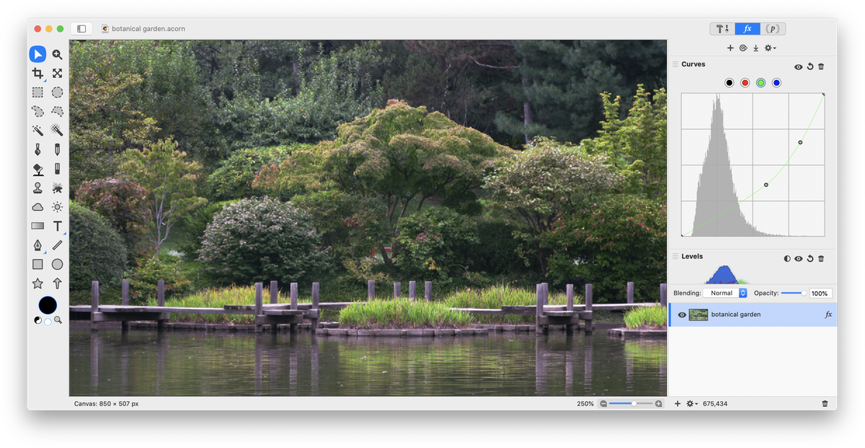Click the flatten filters download arrow icon
The height and width of the screenshot is (448, 865).
click(756, 48)
